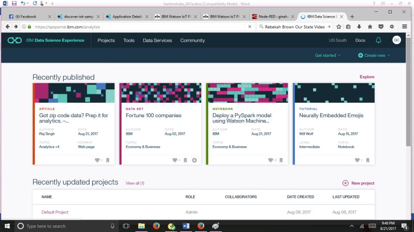Open the Neurally Embedded Emojis title
The image size is (414, 232).
tap(331, 115)
